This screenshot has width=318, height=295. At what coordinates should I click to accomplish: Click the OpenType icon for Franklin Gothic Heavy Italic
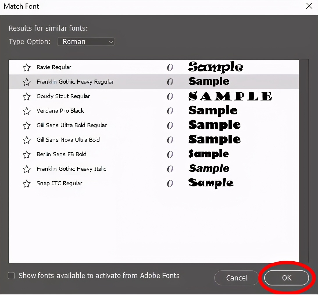tap(170, 169)
